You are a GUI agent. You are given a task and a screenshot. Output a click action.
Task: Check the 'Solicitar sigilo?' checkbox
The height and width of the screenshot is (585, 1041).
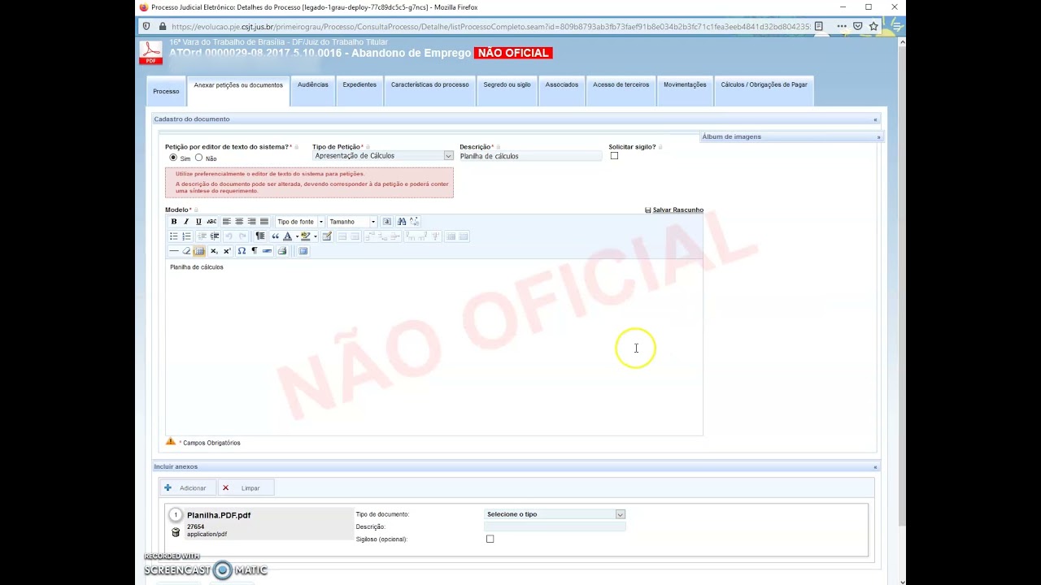[x=614, y=156]
